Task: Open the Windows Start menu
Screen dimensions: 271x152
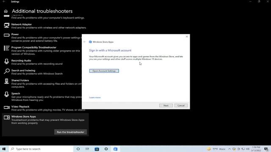Action: (4, 149)
